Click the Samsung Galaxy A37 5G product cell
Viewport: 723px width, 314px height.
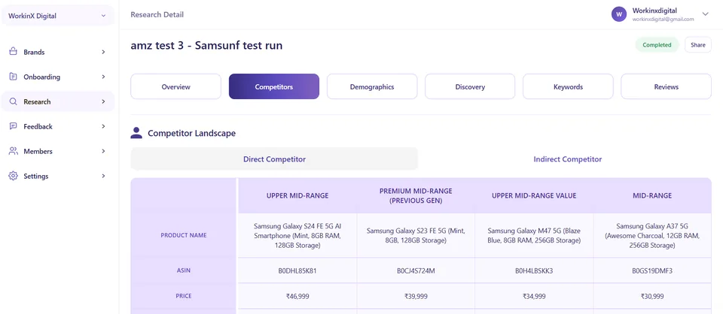[652, 236]
